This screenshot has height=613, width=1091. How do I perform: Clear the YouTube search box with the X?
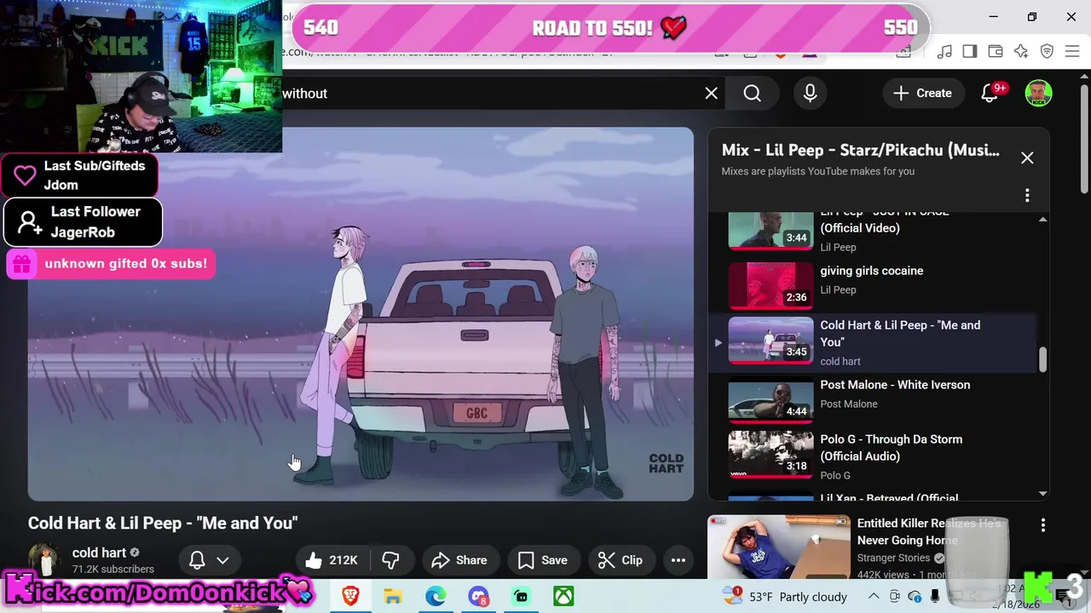tap(711, 94)
